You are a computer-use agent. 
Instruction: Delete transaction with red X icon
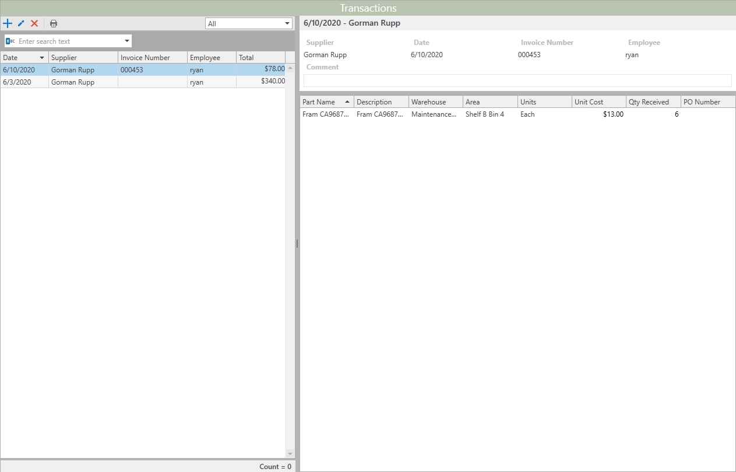(x=34, y=23)
